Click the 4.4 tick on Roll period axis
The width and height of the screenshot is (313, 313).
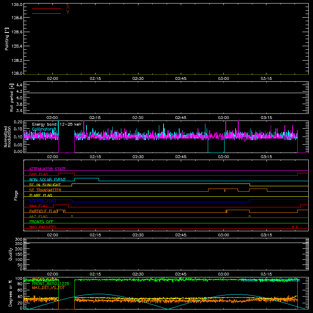click(19, 85)
